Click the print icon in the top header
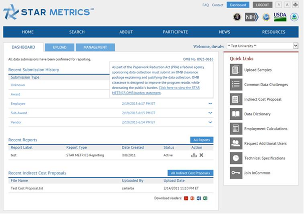 coord(295,5)
